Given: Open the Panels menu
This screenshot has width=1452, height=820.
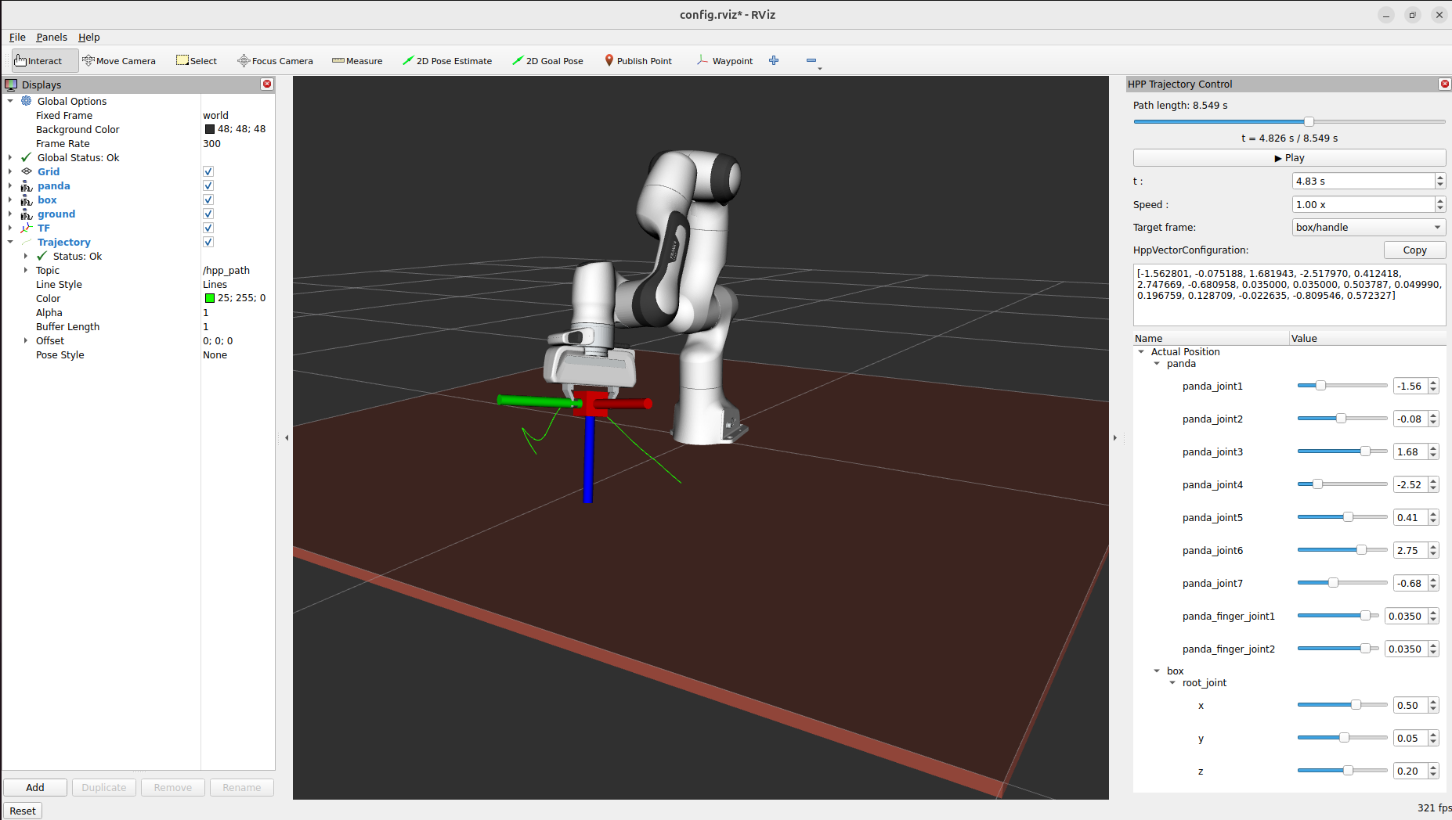Looking at the screenshot, I should pyautogui.click(x=52, y=37).
